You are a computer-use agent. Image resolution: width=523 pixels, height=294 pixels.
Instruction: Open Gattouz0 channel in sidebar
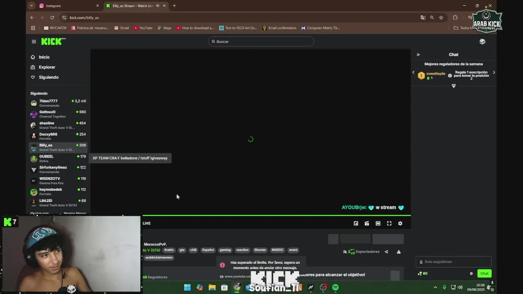tap(58, 114)
